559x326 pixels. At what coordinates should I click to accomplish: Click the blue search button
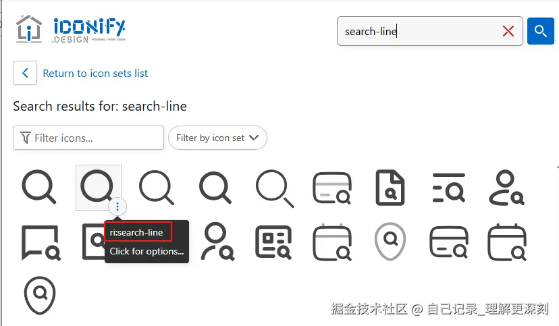click(x=541, y=31)
